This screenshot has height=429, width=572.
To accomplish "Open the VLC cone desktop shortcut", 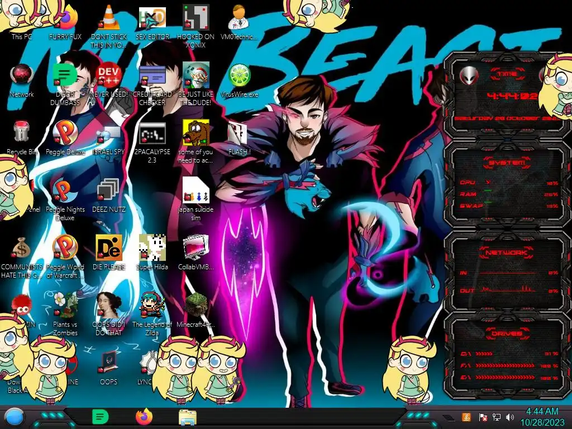I will (x=109, y=26).
